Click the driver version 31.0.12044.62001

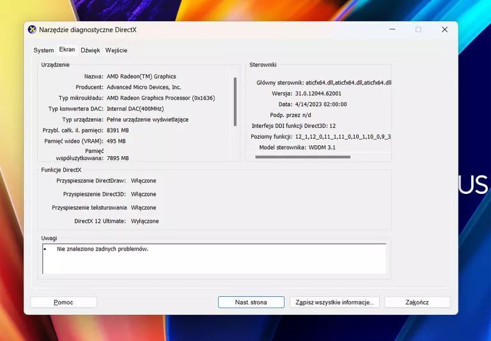tap(318, 93)
